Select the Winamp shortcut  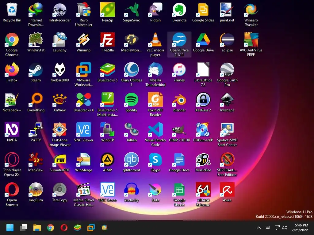(84, 40)
